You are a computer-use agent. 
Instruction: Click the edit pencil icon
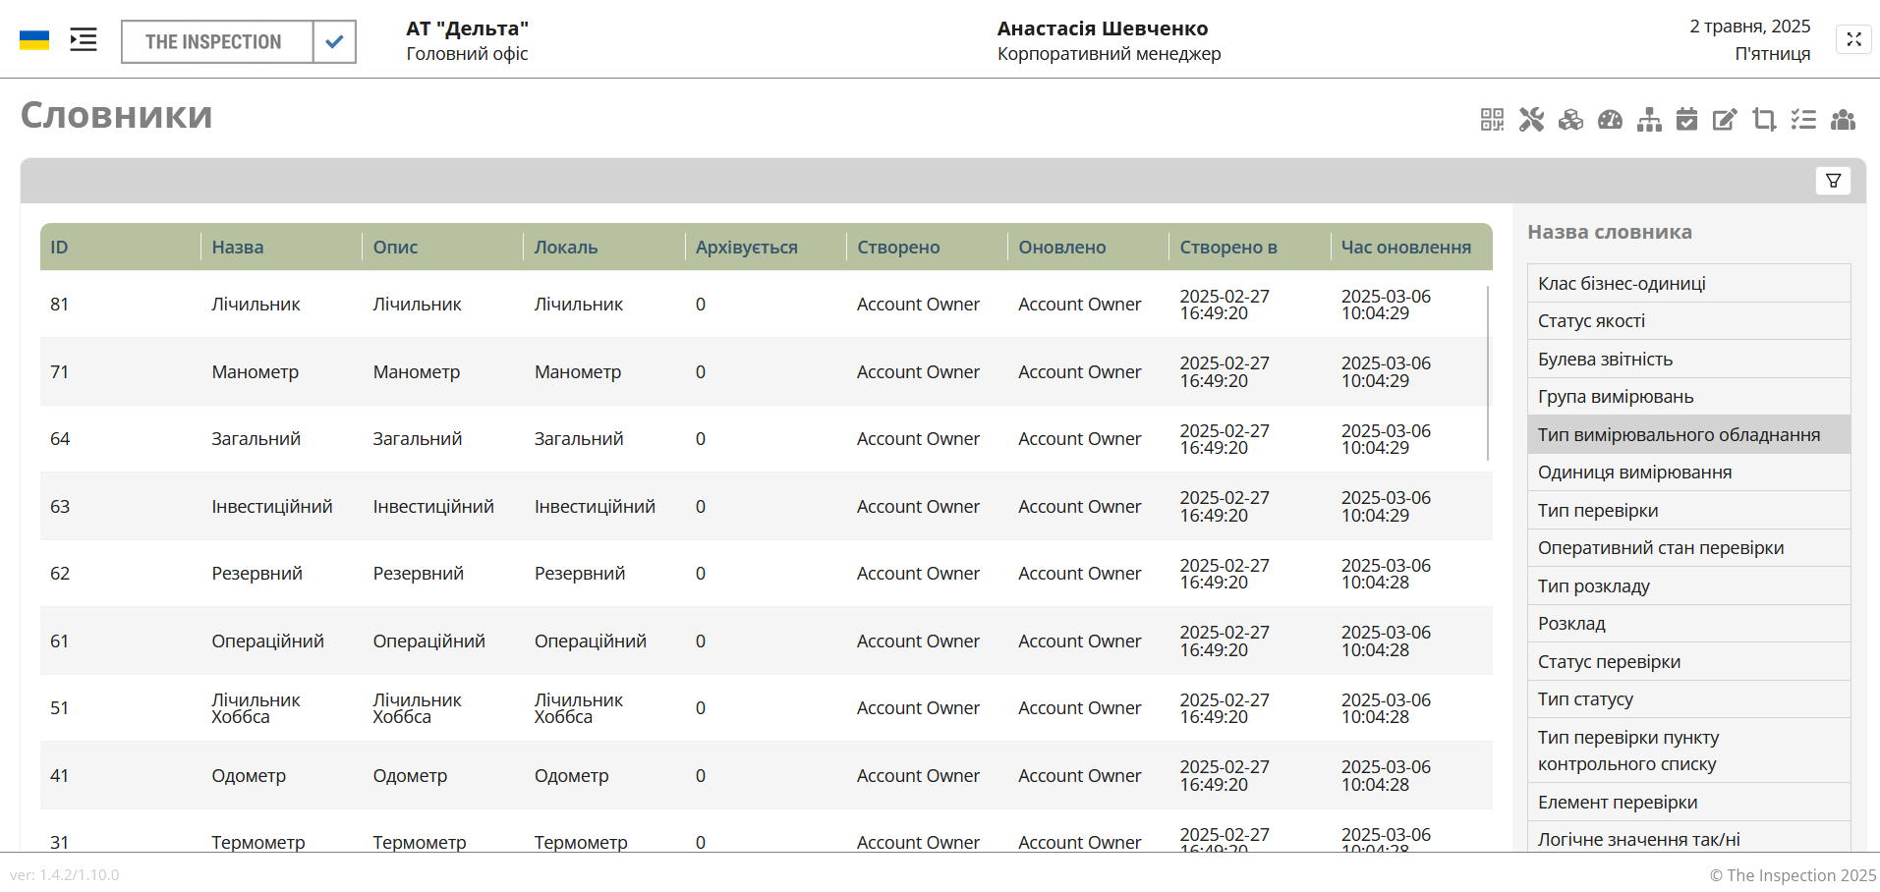tap(1725, 120)
